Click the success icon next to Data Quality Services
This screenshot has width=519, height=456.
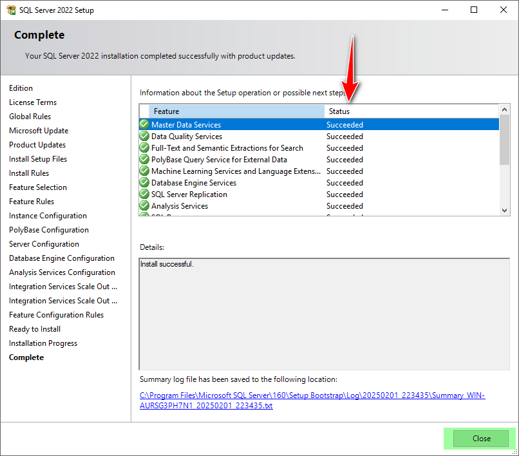(x=144, y=136)
